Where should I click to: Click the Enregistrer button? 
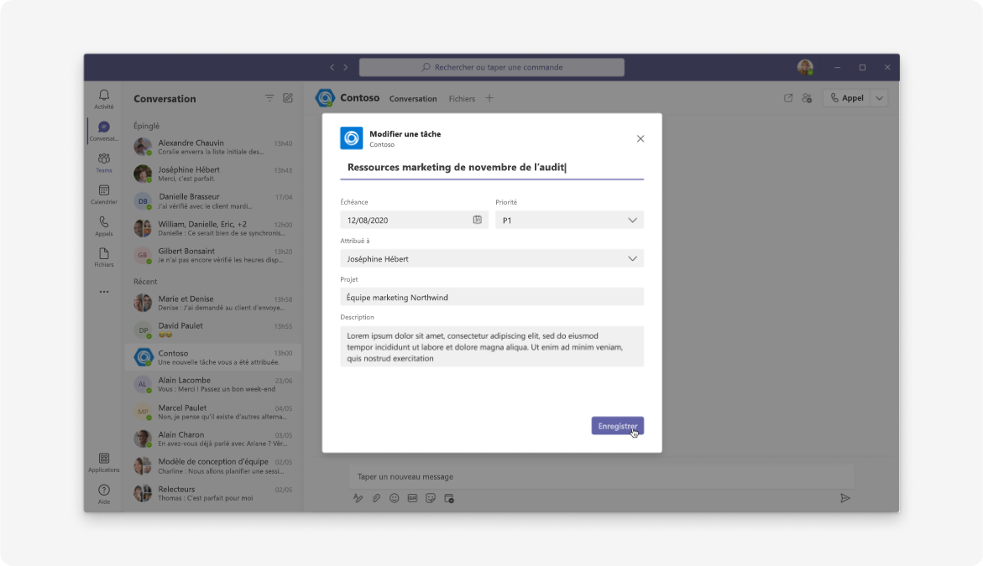(x=618, y=426)
